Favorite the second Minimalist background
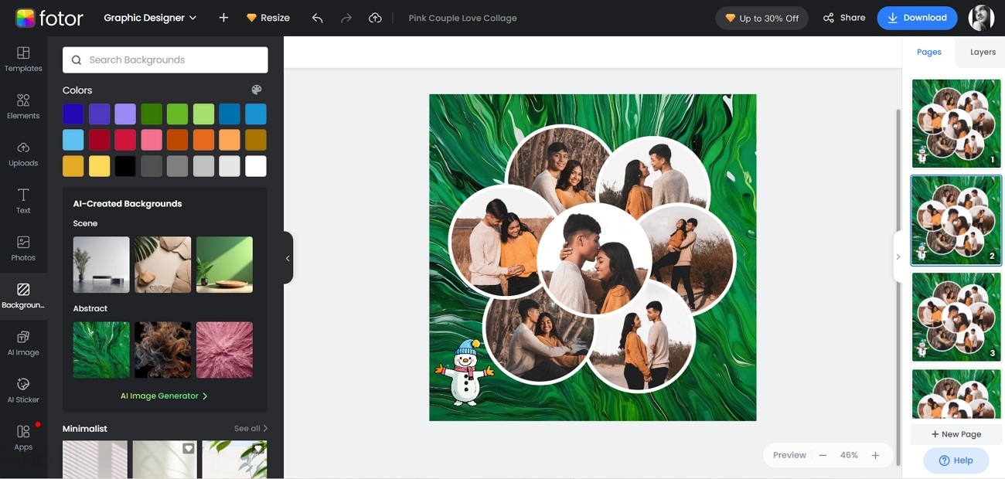This screenshot has height=479, width=1005. pos(188,448)
